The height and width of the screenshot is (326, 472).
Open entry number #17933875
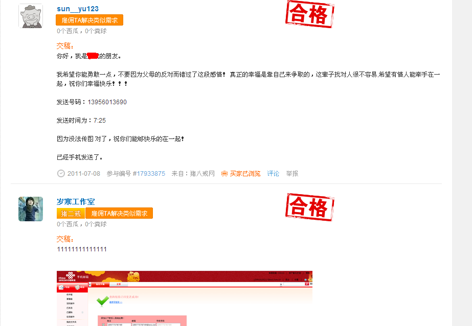(x=149, y=174)
